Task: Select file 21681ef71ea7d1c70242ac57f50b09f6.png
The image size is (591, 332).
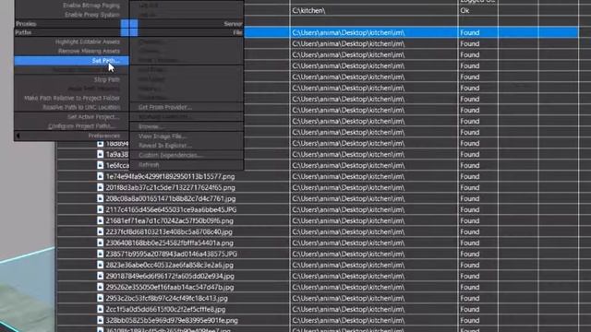Action: pyautogui.click(x=169, y=220)
